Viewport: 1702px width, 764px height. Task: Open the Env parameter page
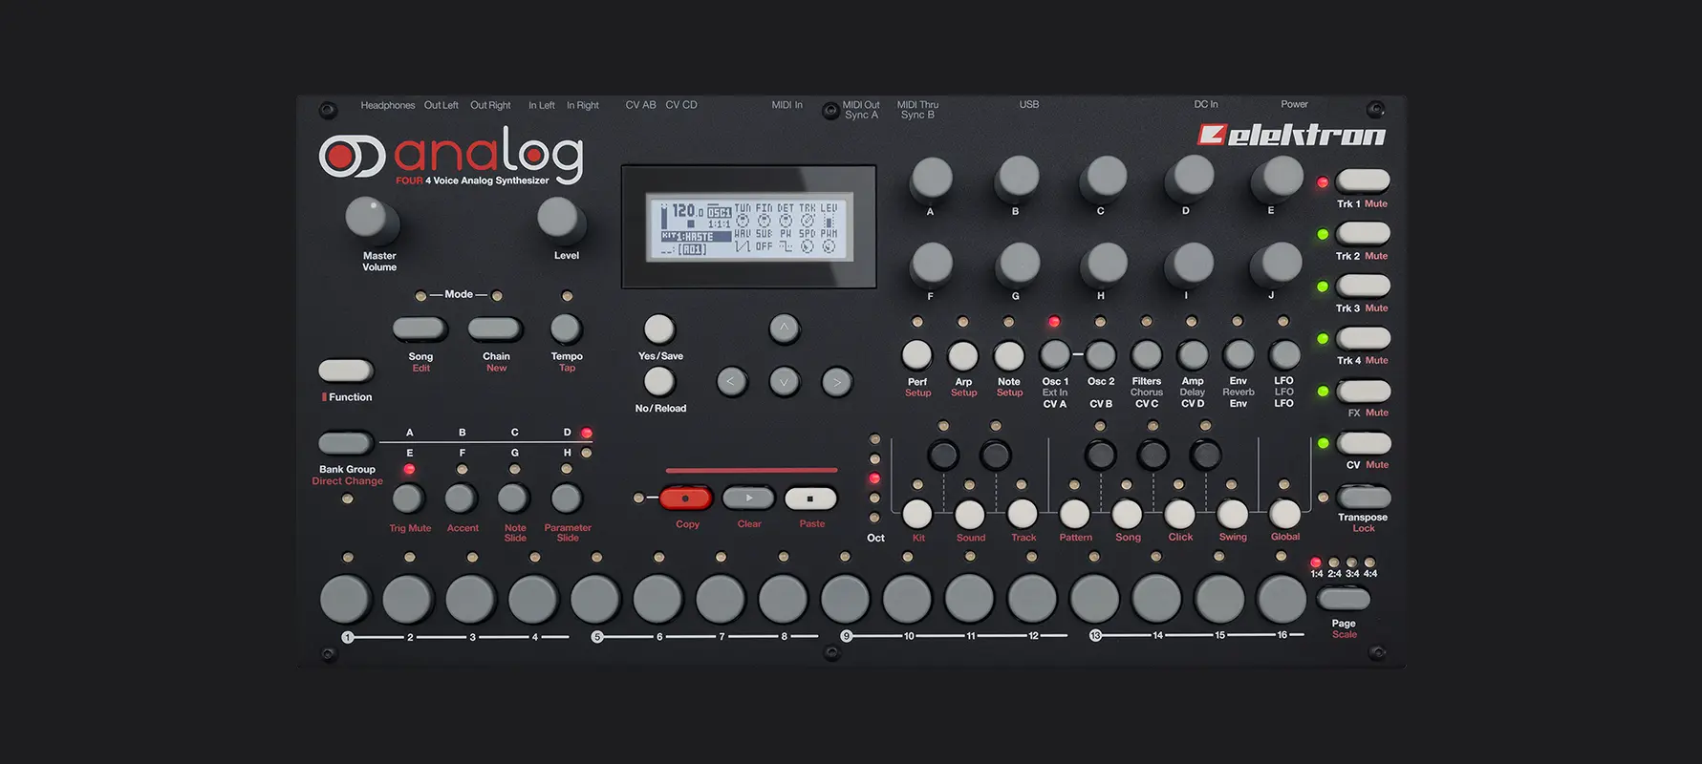tap(1238, 355)
